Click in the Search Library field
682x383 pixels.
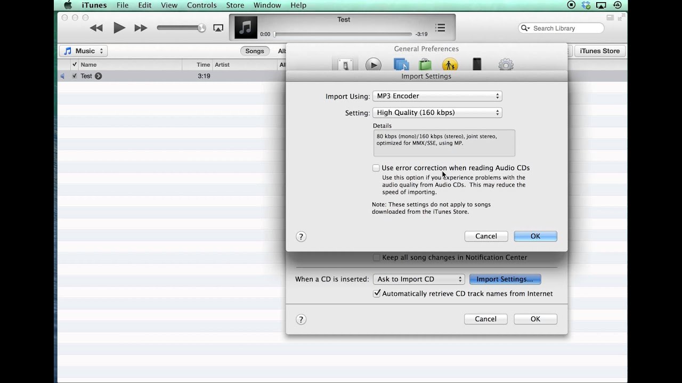[x=561, y=28]
